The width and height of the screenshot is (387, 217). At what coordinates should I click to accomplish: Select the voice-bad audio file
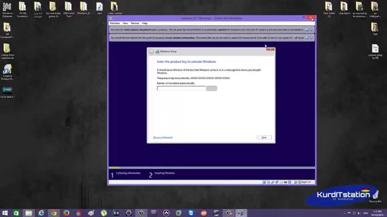point(7,92)
